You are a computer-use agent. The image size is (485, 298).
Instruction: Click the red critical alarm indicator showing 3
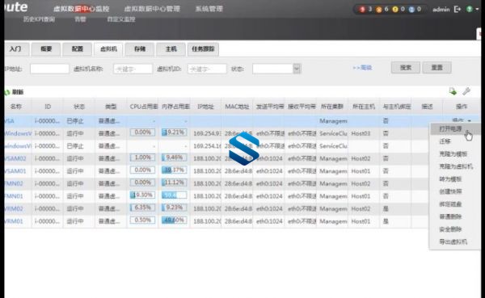pos(362,9)
